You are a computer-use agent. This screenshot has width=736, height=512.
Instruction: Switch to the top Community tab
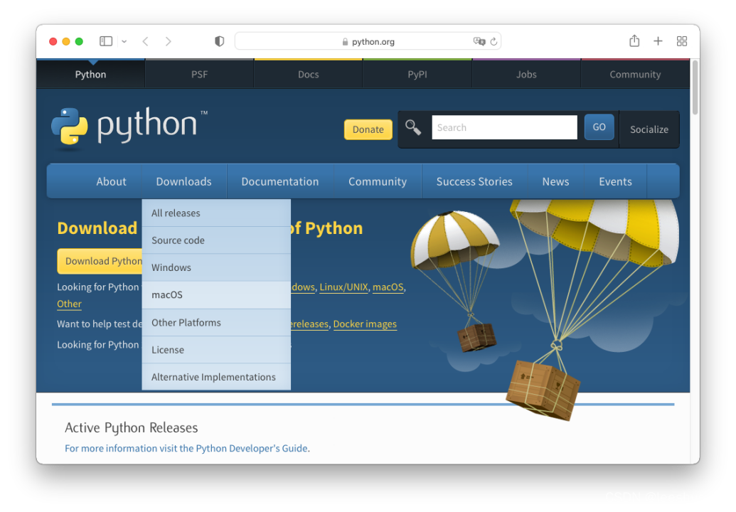tap(635, 74)
